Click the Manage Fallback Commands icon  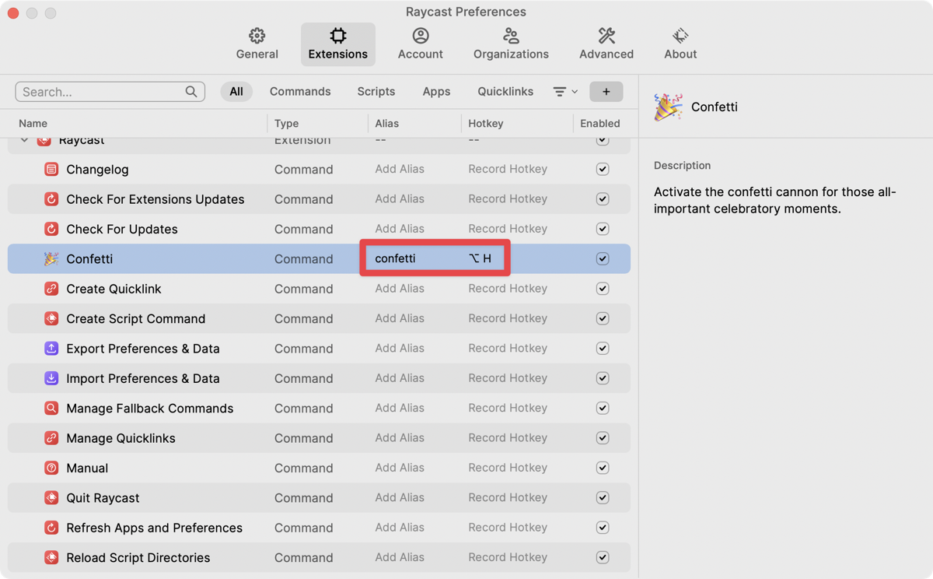coord(51,409)
